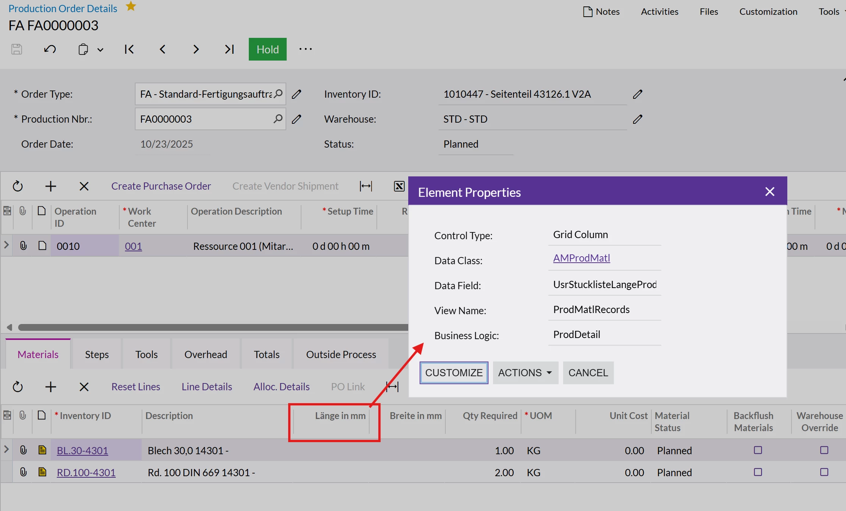Export the operations grid to Excel
Screen dimensions: 846x511
[x=399, y=186]
